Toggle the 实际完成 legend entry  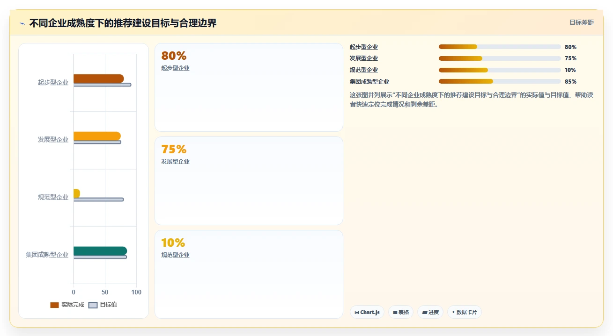click(x=67, y=305)
